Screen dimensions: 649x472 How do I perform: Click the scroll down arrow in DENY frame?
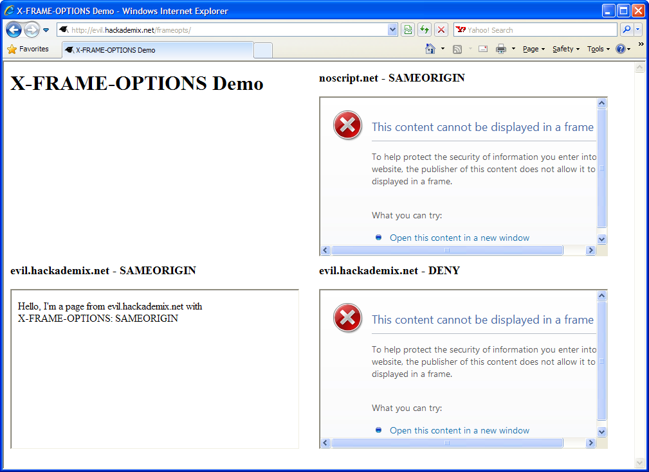(x=602, y=432)
